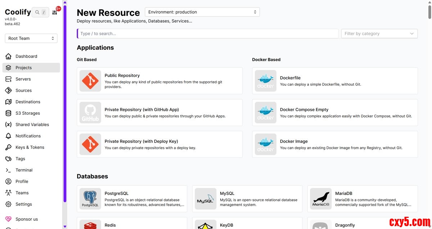Go to Servers in the sidebar
This screenshot has width=432, height=229.
(x=23, y=79)
